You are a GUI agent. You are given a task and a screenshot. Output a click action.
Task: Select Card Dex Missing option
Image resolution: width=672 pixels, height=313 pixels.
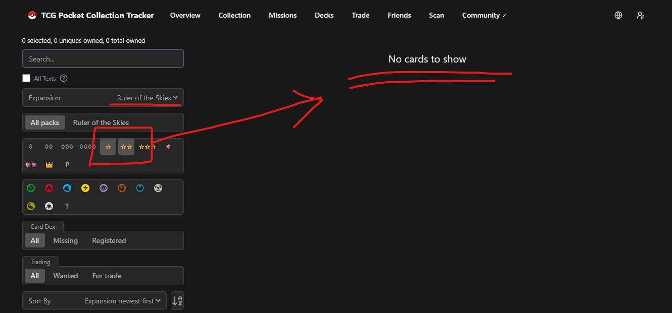pyautogui.click(x=66, y=240)
